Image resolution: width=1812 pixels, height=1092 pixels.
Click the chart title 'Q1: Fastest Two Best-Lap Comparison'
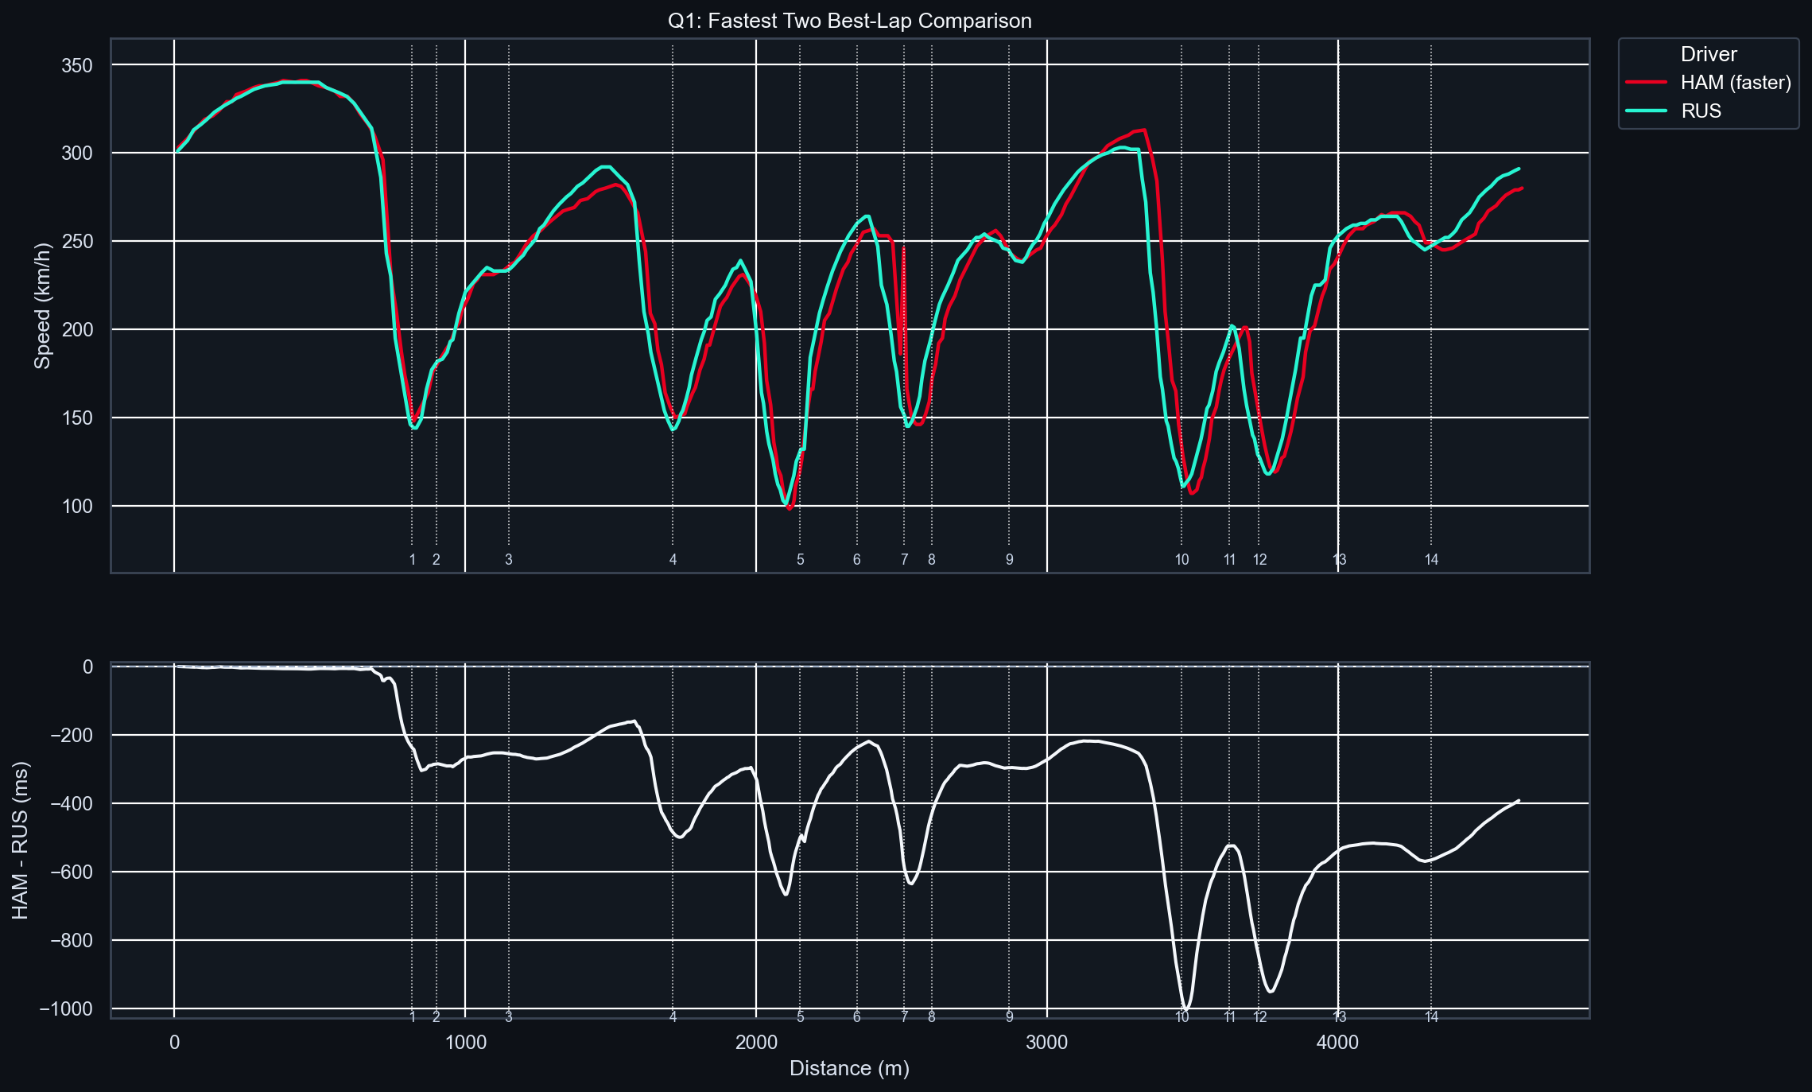(x=849, y=21)
